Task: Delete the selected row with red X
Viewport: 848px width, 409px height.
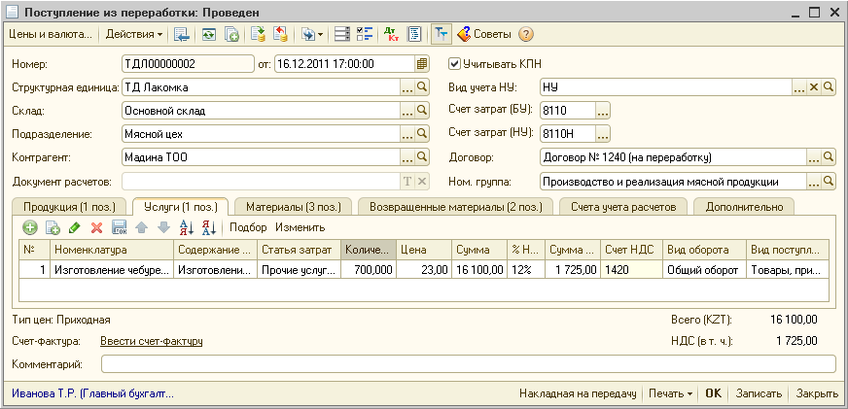Action: click(x=96, y=227)
